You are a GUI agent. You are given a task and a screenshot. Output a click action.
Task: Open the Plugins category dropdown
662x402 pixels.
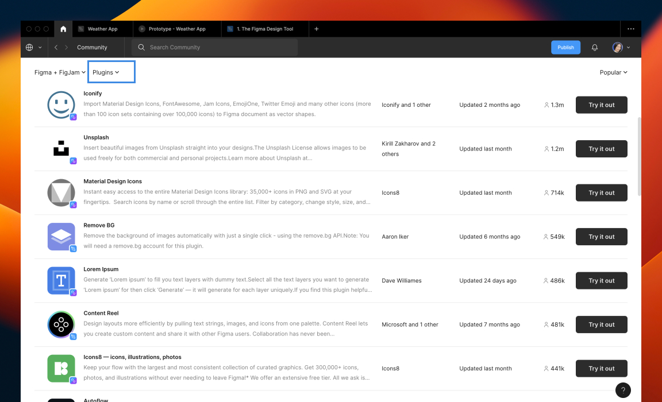[106, 72]
